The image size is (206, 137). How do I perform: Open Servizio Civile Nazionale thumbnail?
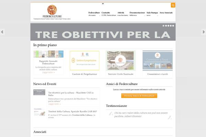click(x=121, y=60)
